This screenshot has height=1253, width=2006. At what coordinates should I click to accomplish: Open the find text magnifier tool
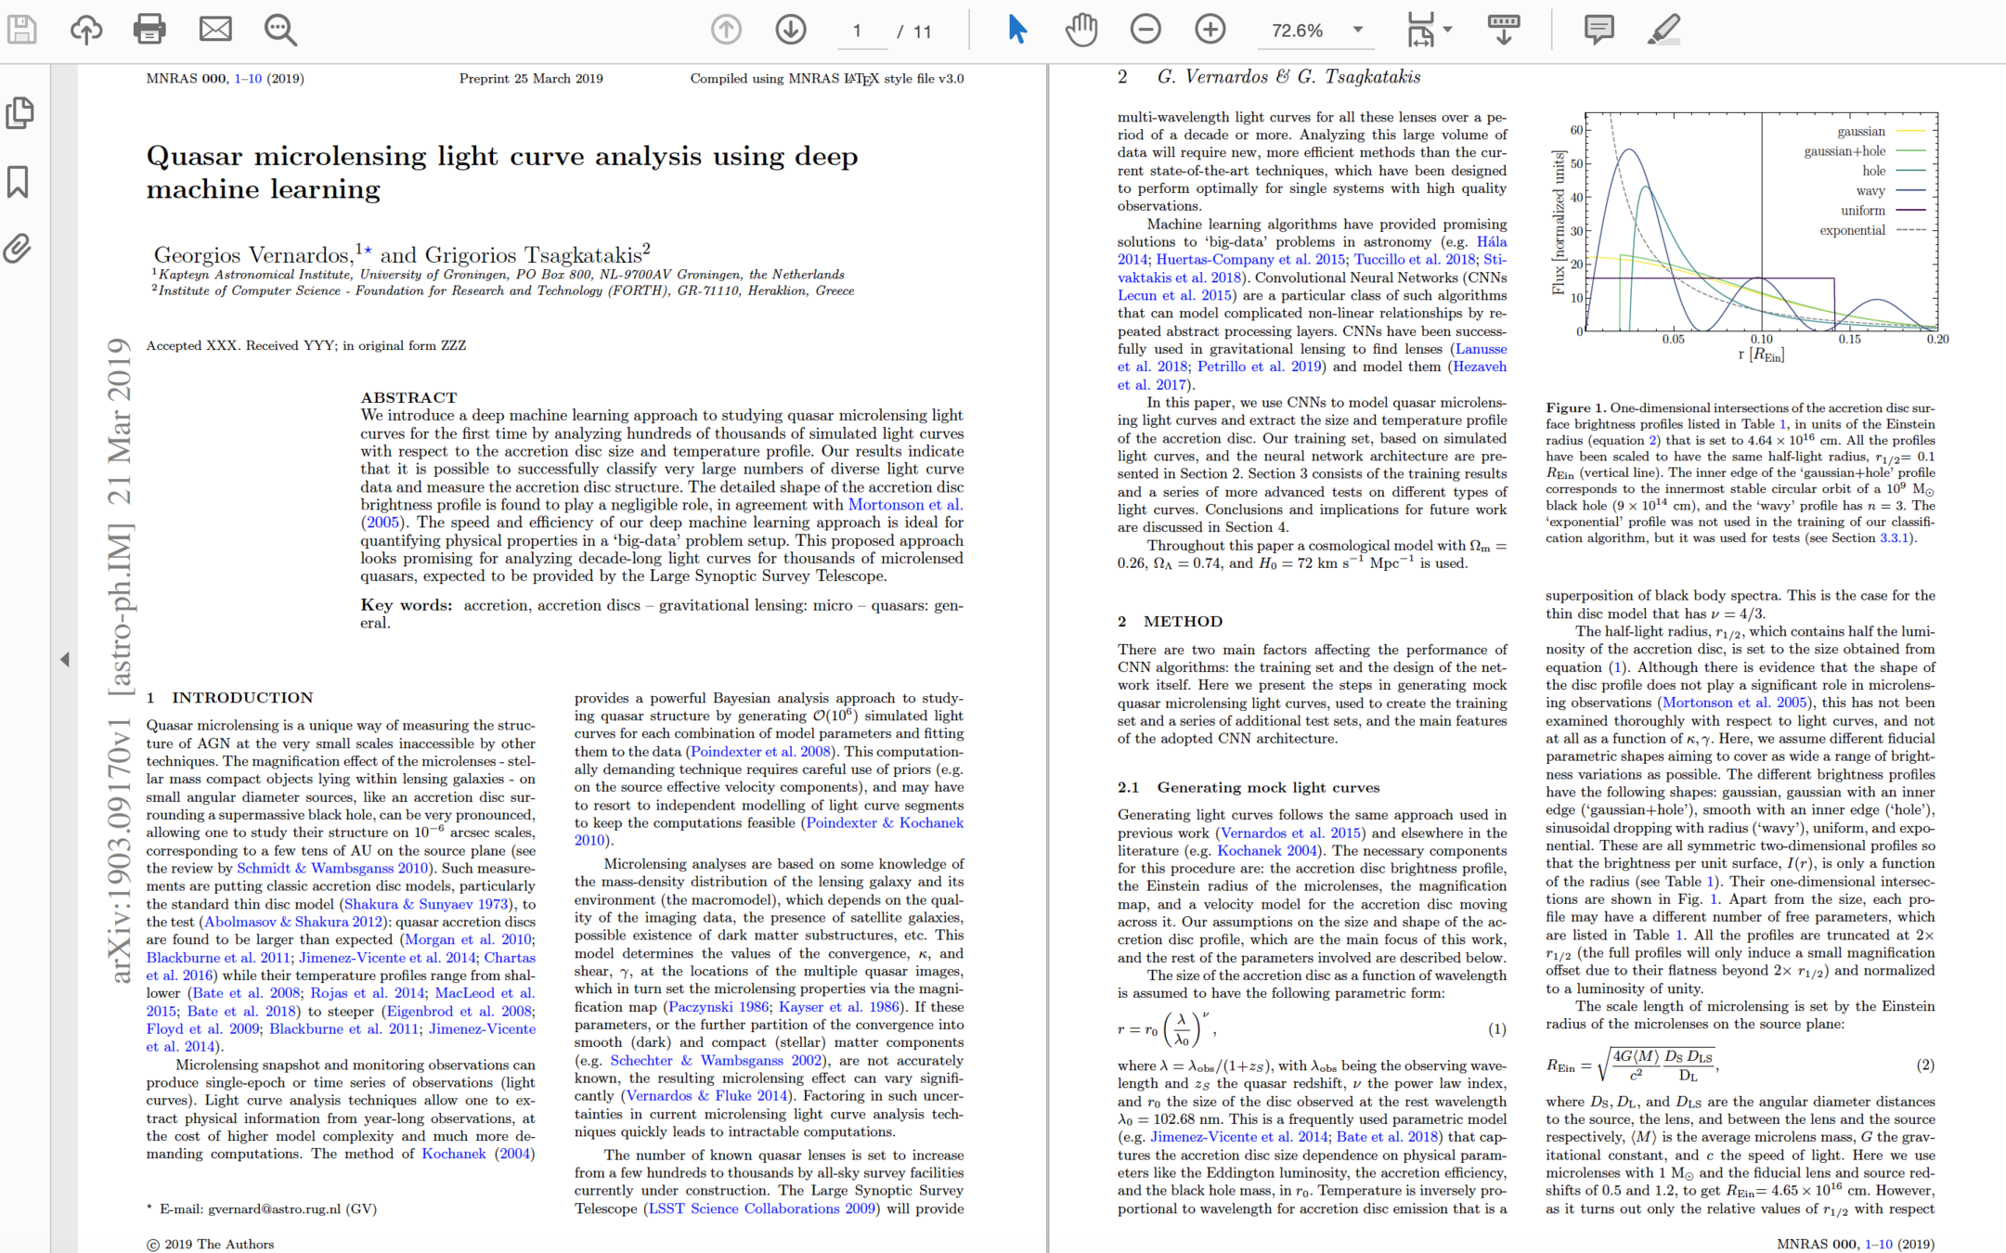pyautogui.click(x=279, y=30)
